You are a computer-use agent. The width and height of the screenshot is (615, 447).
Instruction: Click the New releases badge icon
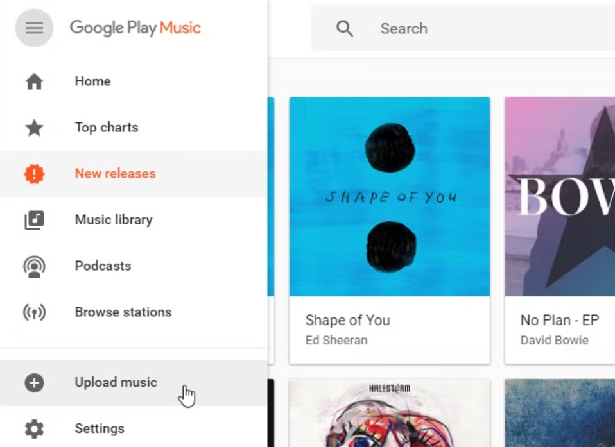[34, 174]
